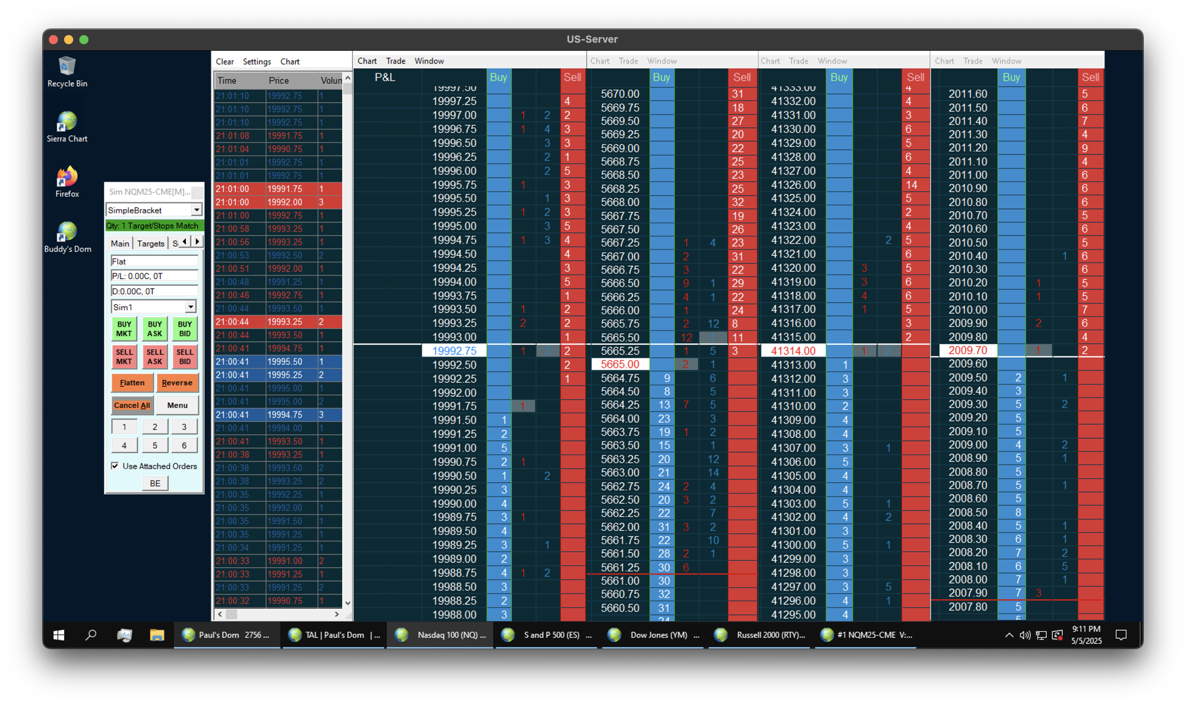1186x705 pixels.
Task: Click the Flatten button
Action: (x=132, y=383)
